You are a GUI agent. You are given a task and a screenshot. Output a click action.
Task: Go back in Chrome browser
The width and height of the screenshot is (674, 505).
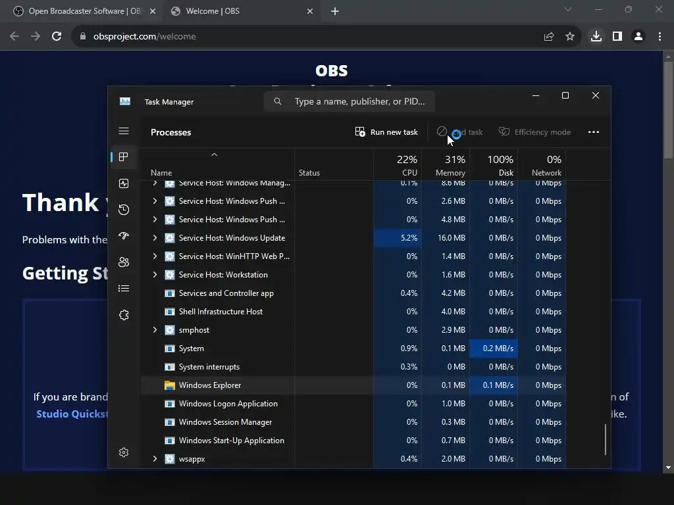coord(14,37)
